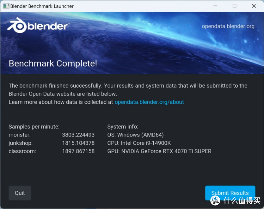Close the Blender Benchmark Launcher window
Viewport: 264px width, 209px height.
[x=254, y=6]
